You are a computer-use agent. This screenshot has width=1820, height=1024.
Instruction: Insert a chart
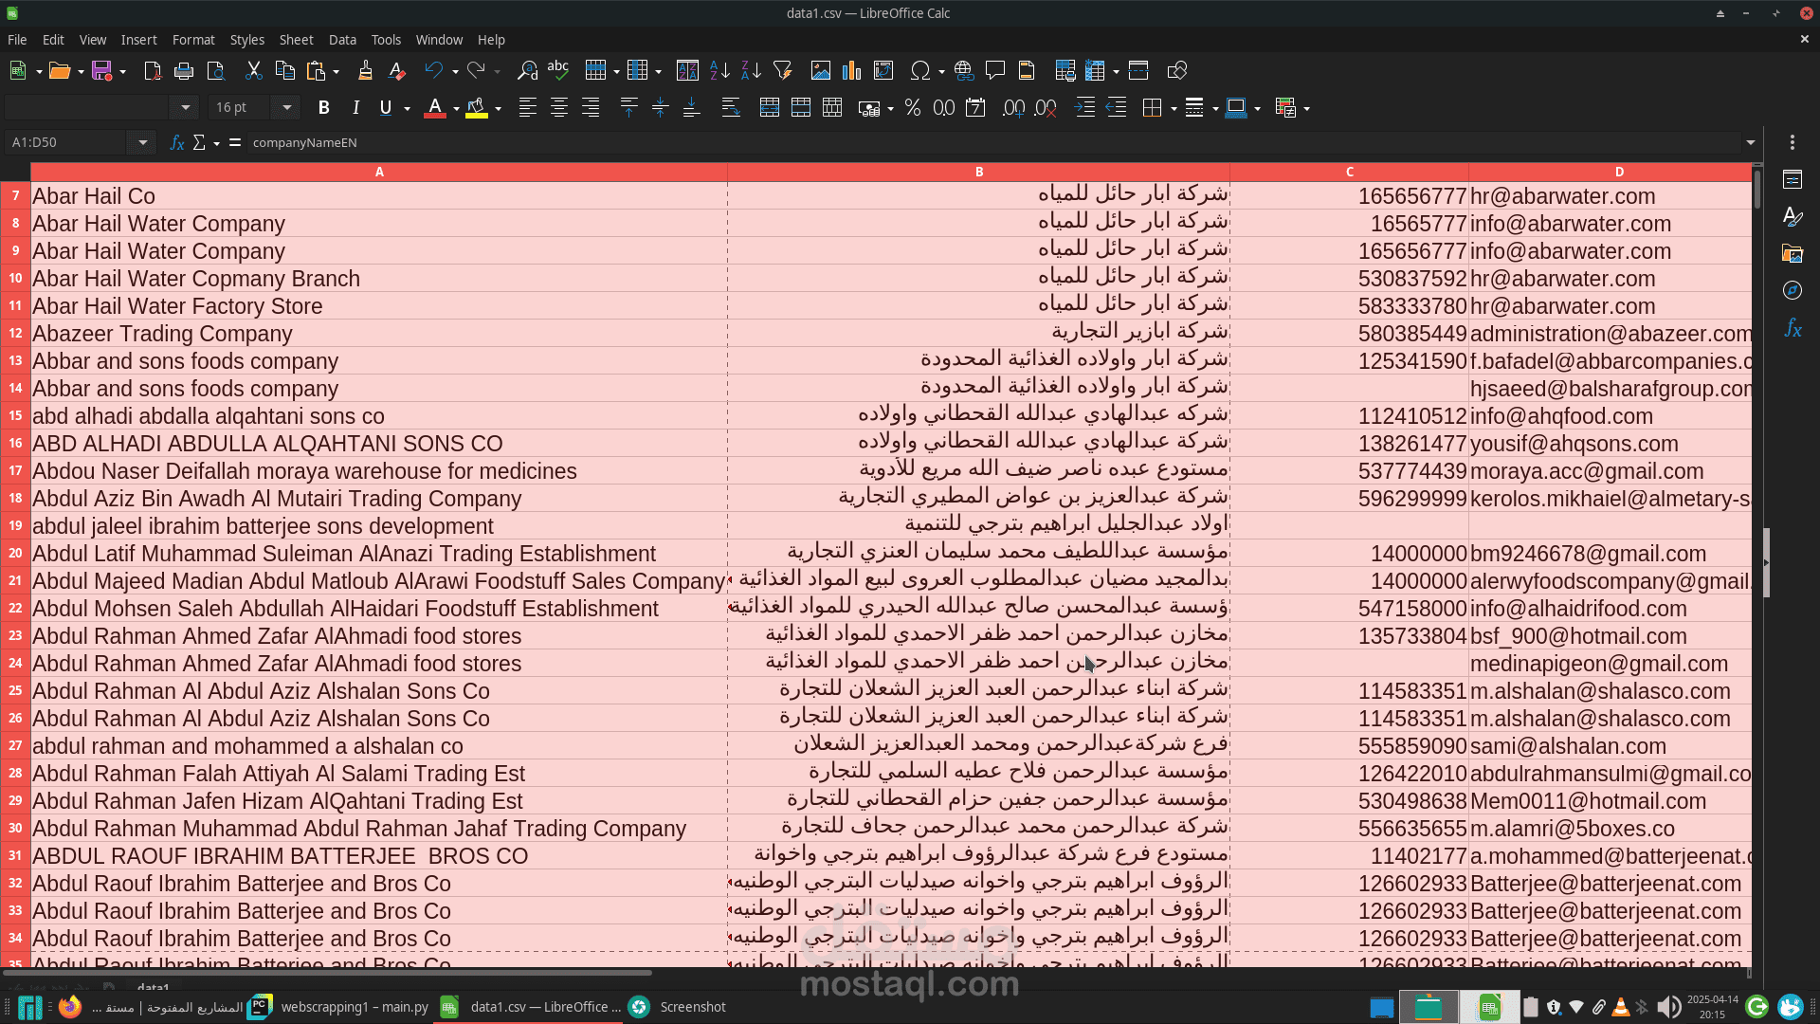[x=852, y=70]
